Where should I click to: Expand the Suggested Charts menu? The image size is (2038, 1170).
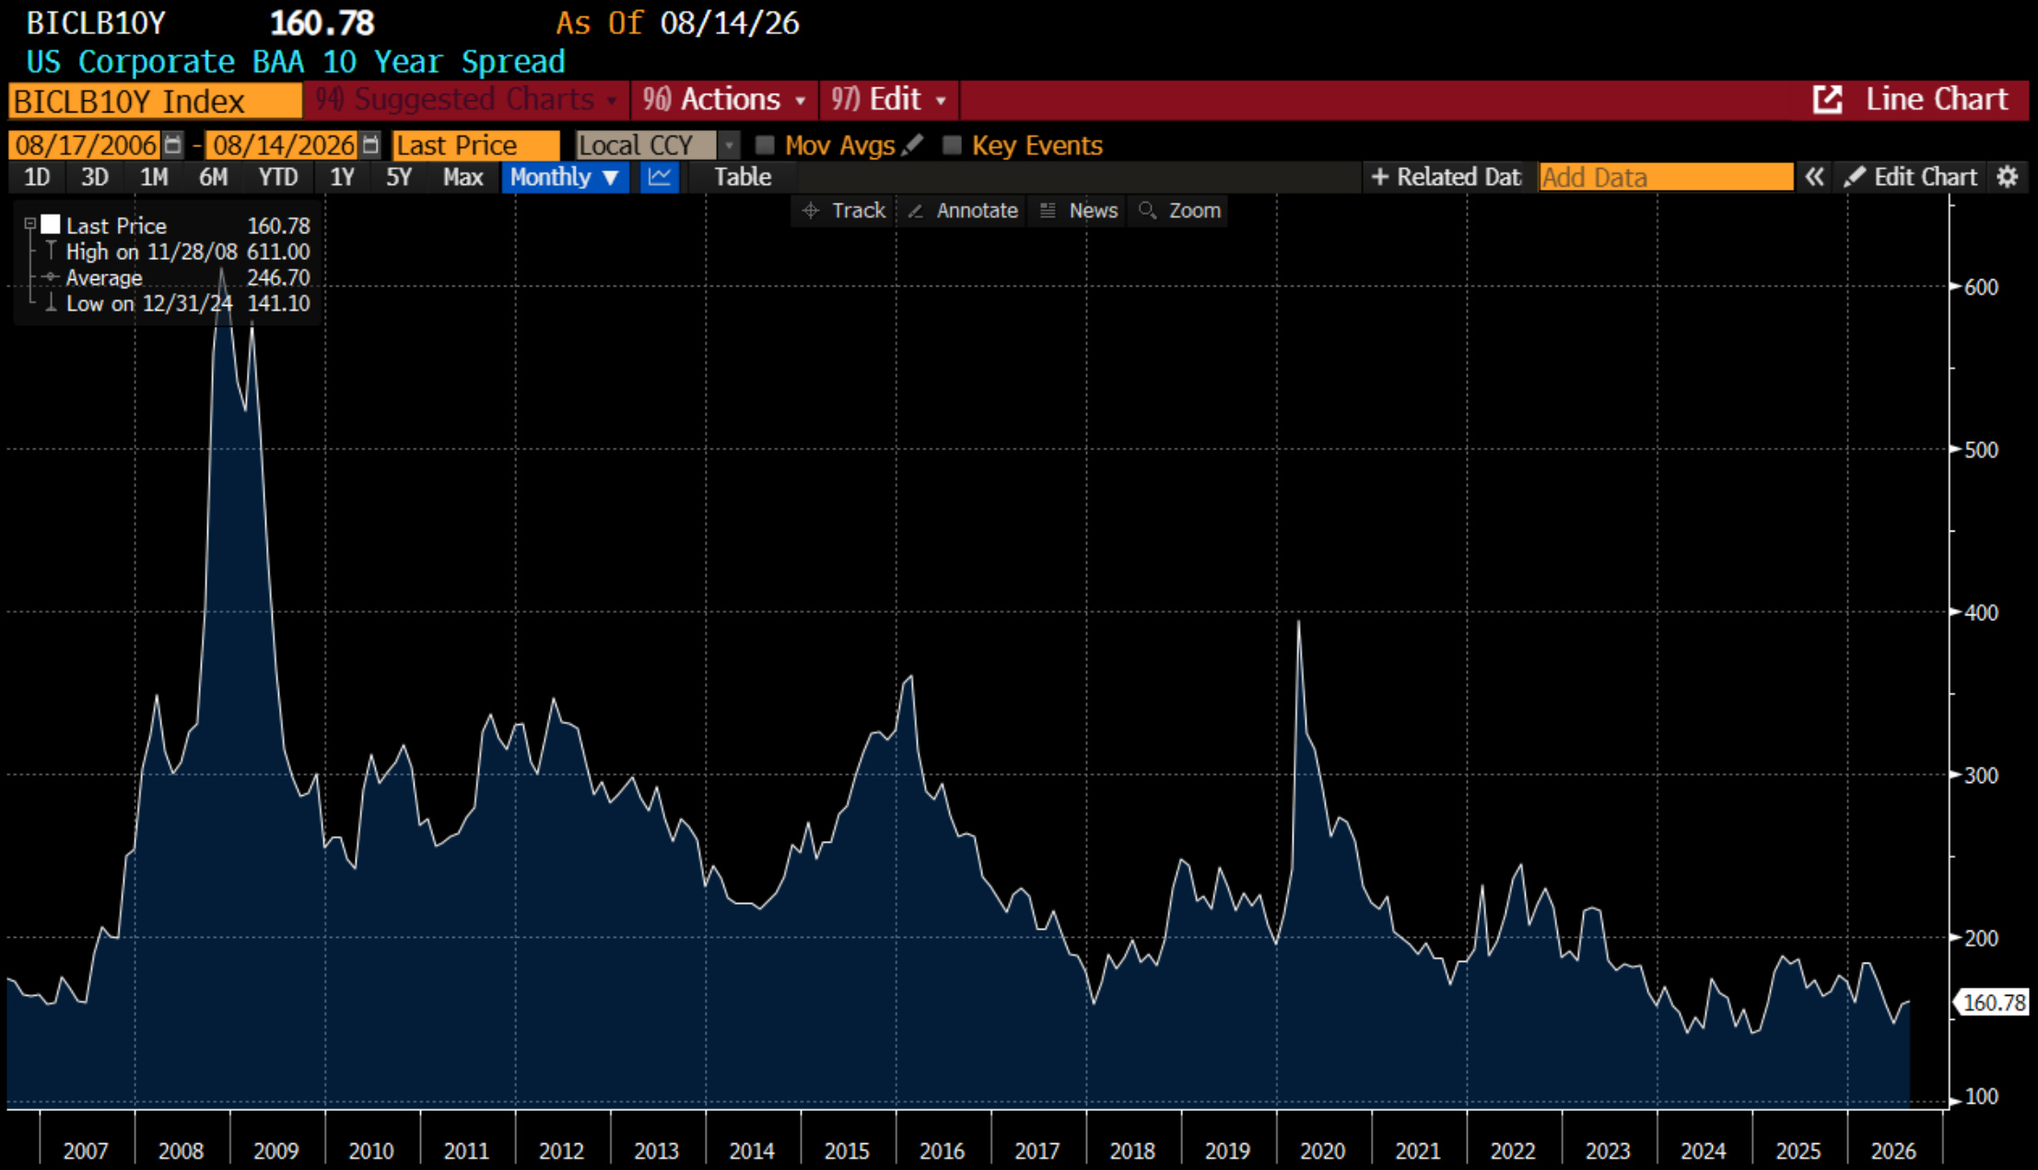point(466,99)
